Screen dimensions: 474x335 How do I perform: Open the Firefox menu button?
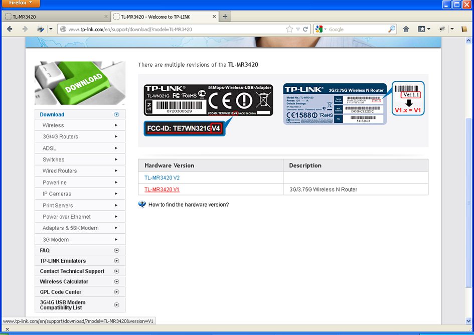[x=20, y=3]
